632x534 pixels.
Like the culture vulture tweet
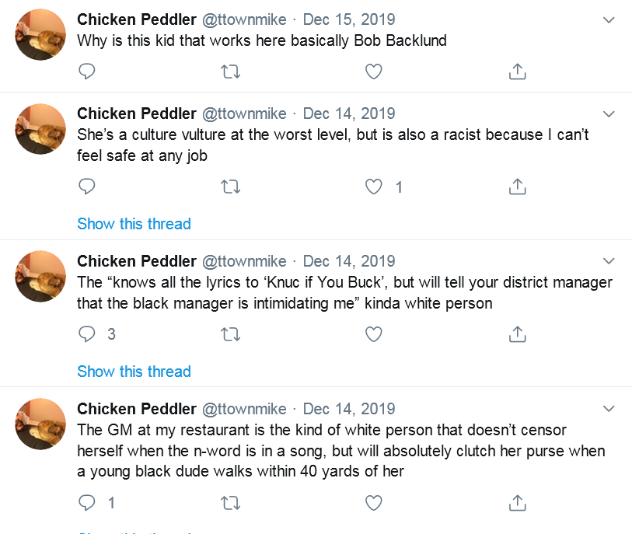374,187
